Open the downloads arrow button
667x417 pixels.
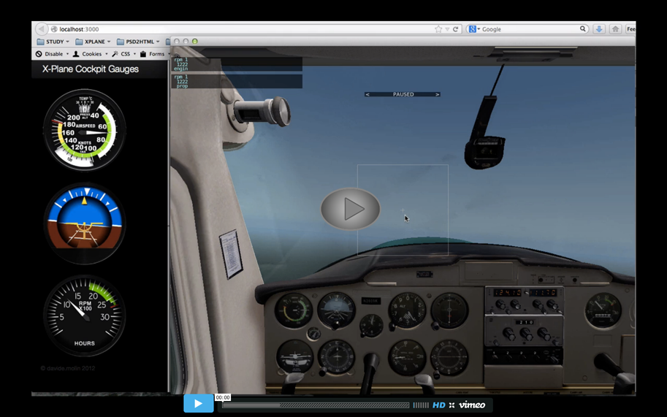[x=599, y=29]
